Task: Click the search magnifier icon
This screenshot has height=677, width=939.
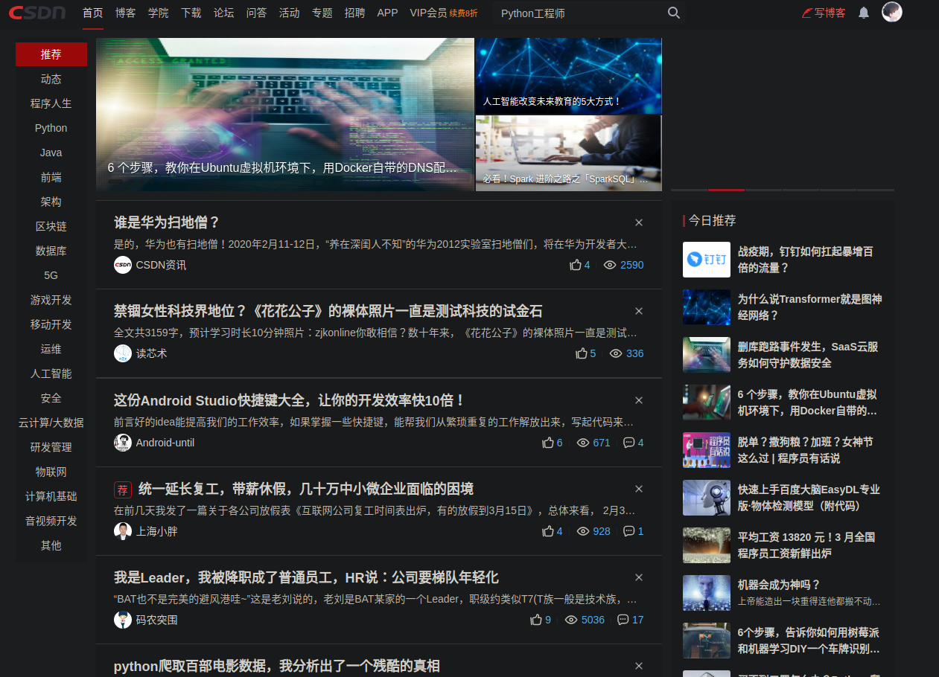Action: (x=674, y=13)
